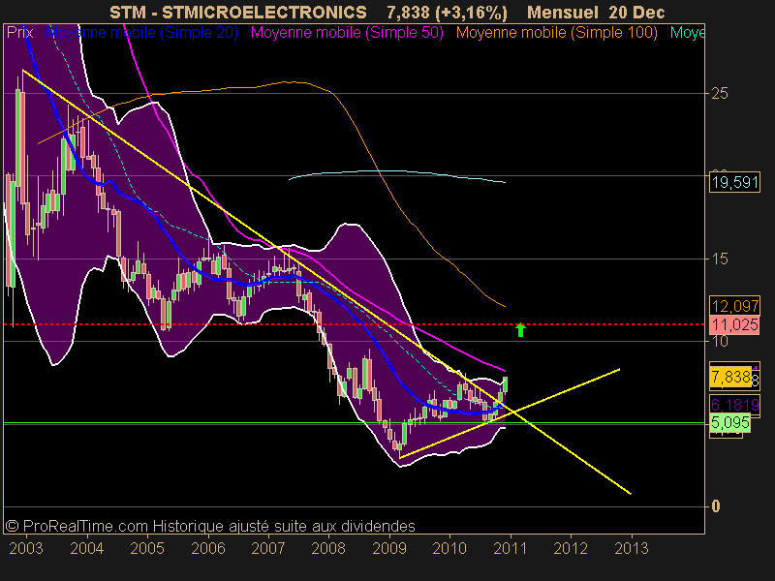Click the Prix legend label

(19, 33)
